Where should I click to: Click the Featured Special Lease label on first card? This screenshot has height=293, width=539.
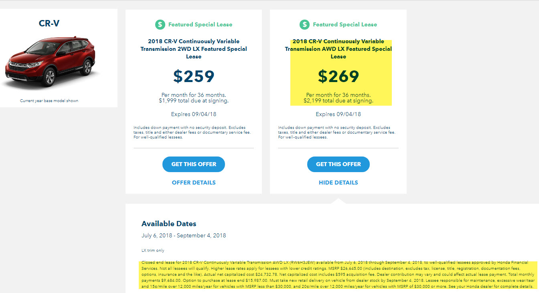click(x=200, y=24)
